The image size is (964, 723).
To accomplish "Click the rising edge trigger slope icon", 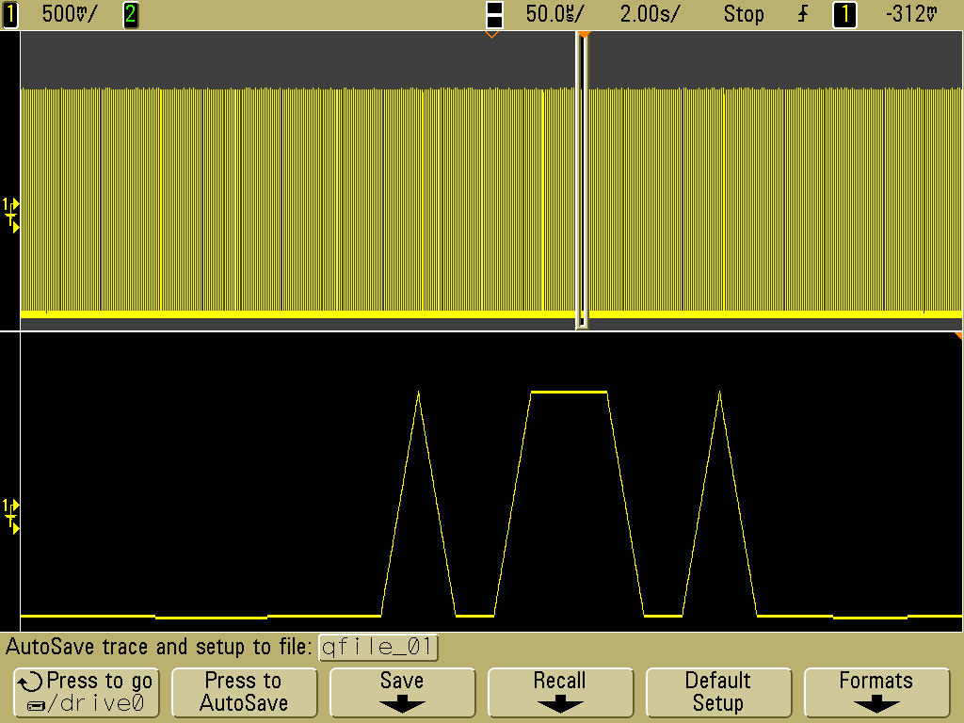I will [803, 14].
